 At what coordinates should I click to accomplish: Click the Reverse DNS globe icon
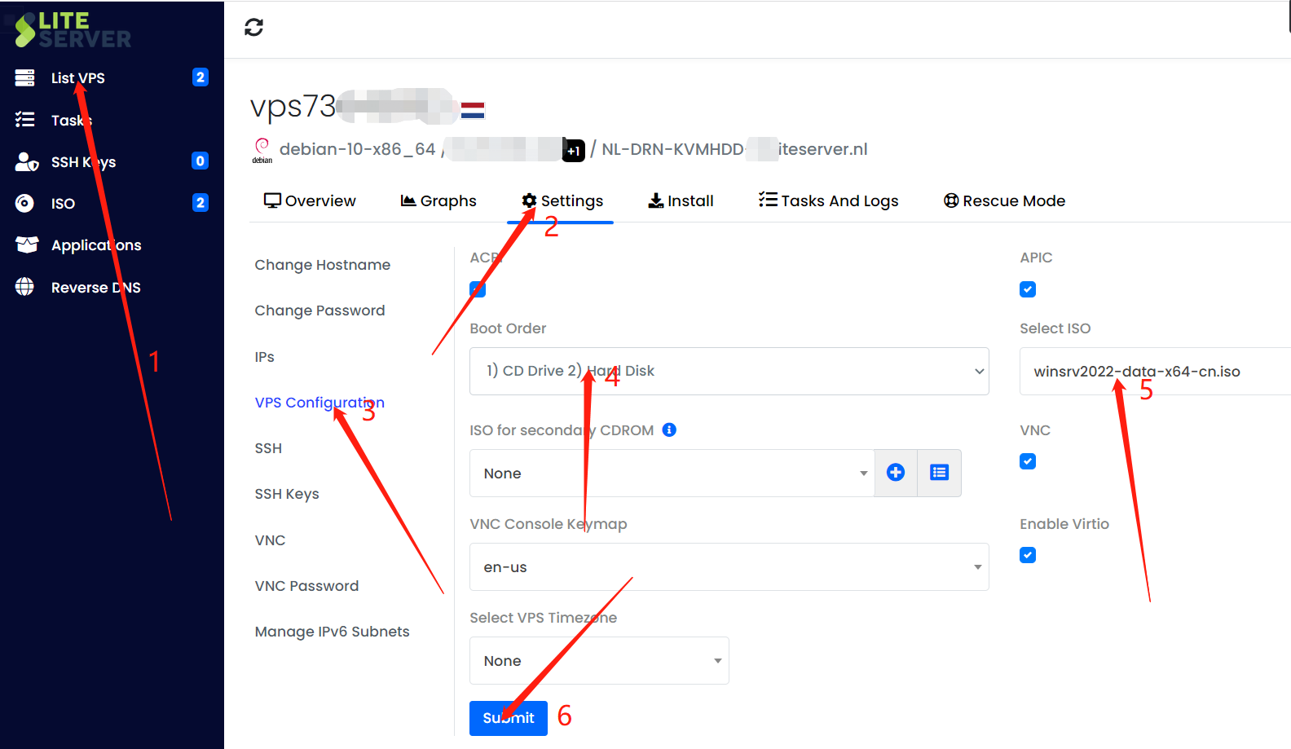point(25,287)
